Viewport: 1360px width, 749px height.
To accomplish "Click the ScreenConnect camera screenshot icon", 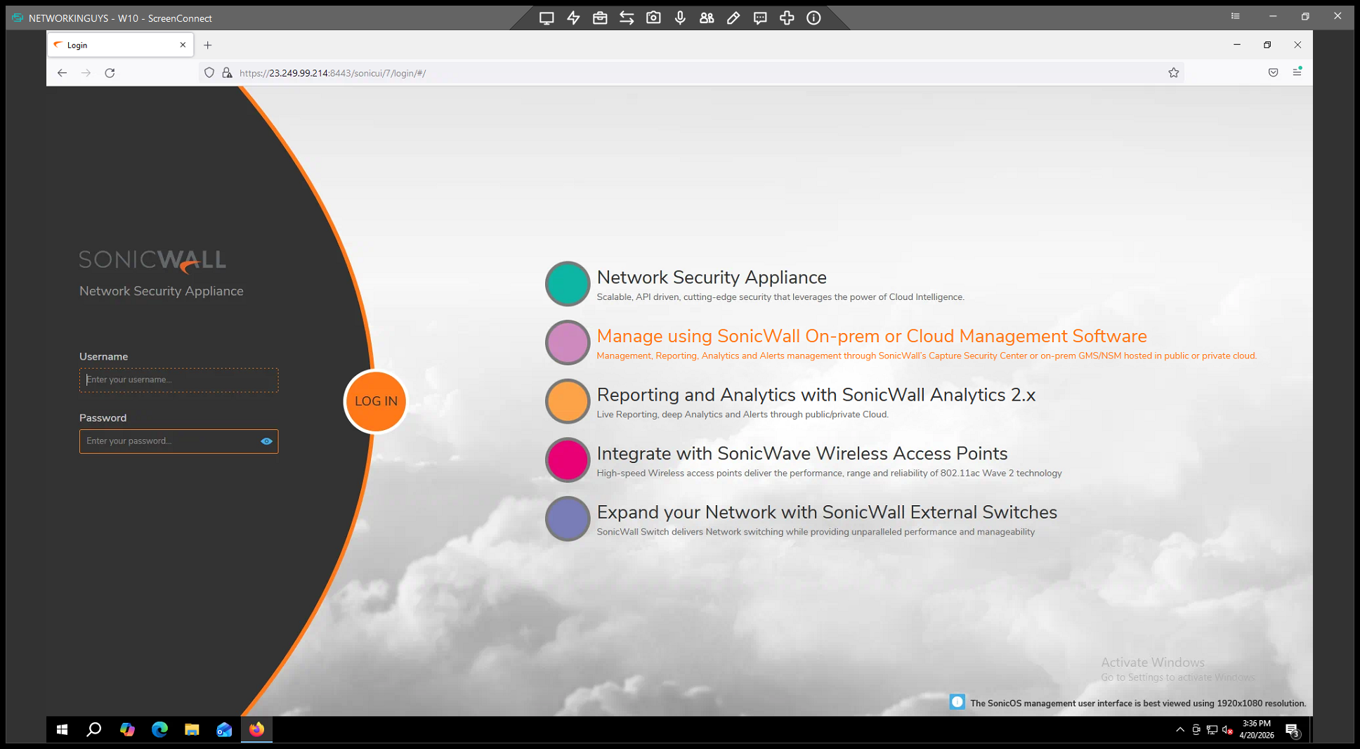I will point(653,18).
